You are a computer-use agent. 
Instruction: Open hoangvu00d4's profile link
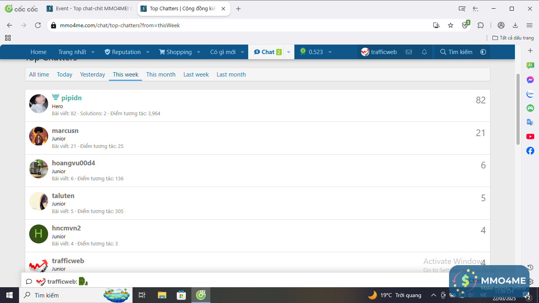73,163
